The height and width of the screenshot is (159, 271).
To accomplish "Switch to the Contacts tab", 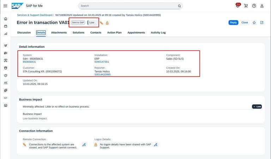I will pos(96,33).
